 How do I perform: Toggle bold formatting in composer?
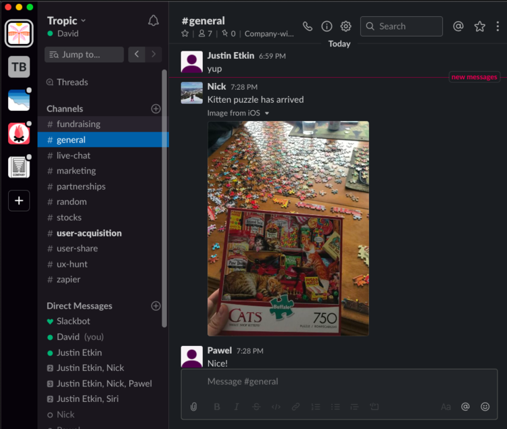pyautogui.click(x=217, y=407)
